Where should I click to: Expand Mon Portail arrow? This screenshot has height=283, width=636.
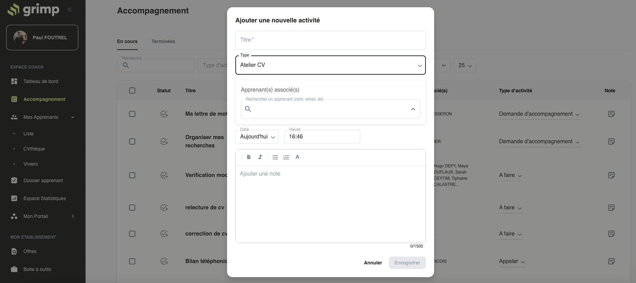pos(73,216)
